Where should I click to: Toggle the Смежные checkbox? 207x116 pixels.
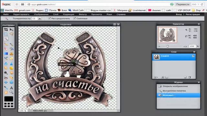point(74,18)
